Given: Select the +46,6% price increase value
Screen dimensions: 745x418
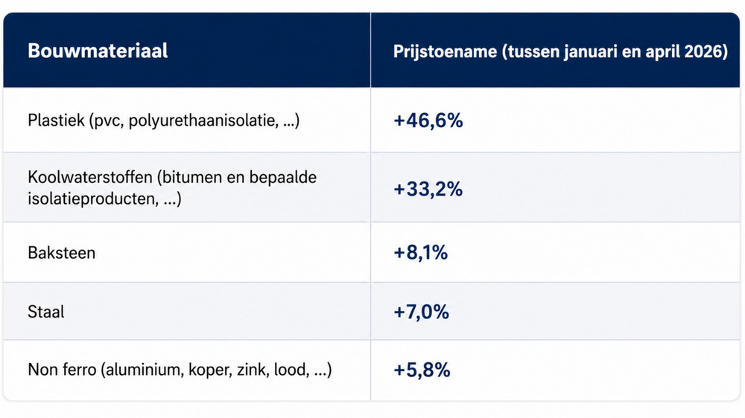Looking at the screenshot, I should click(x=428, y=120).
